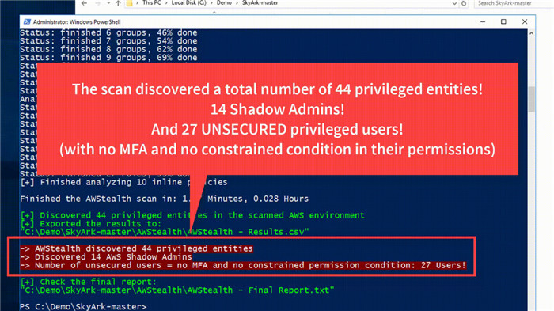Select 'Demo' folder in the breadcrumb
554x311 pixels.
pos(224,3)
